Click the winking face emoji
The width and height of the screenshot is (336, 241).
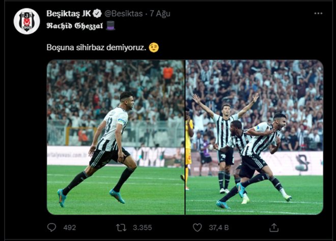(x=154, y=47)
